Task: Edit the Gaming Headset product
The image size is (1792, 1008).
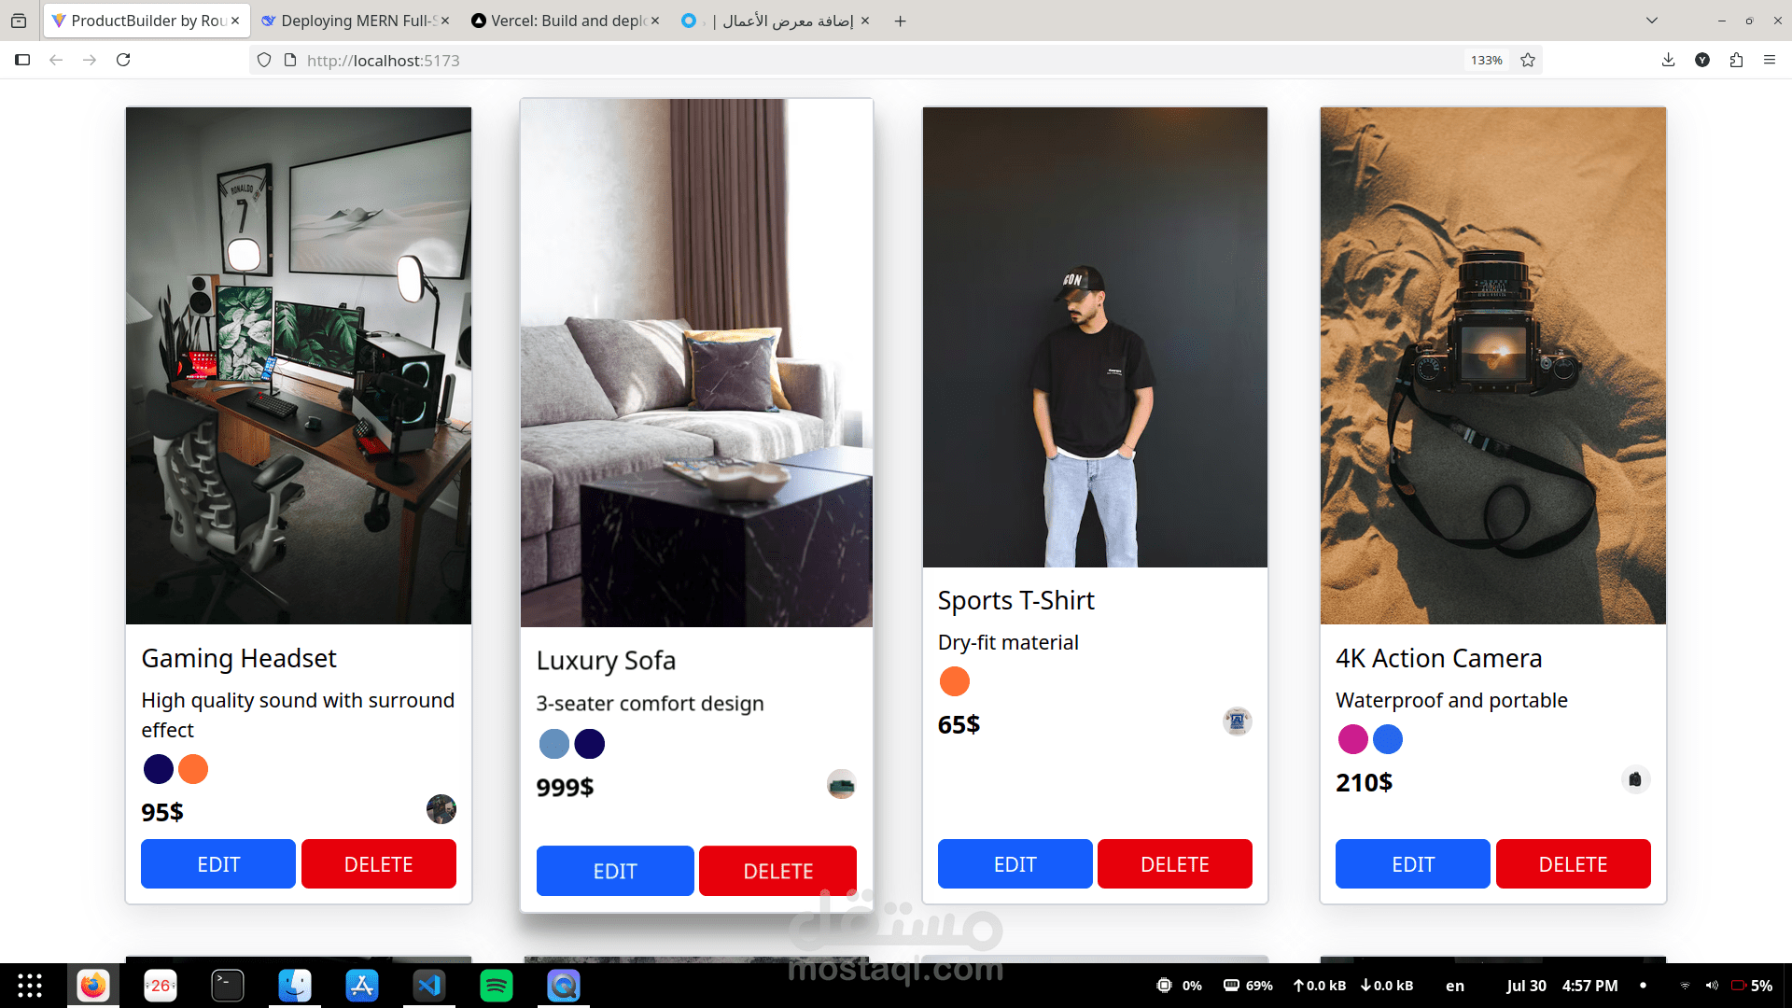Action: 218,864
